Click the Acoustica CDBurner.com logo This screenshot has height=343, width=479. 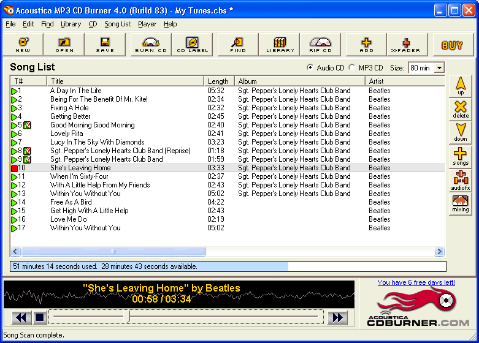pyautogui.click(x=418, y=308)
